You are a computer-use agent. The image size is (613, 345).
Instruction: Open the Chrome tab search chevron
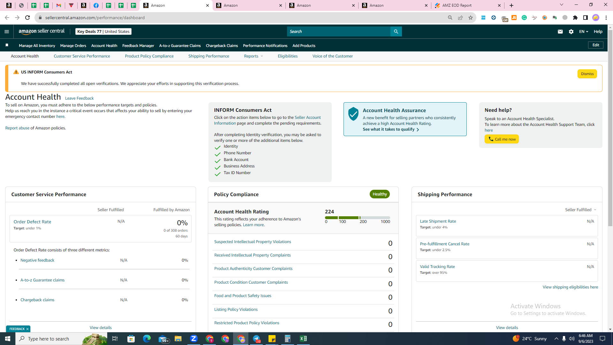pyautogui.click(x=562, y=5)
